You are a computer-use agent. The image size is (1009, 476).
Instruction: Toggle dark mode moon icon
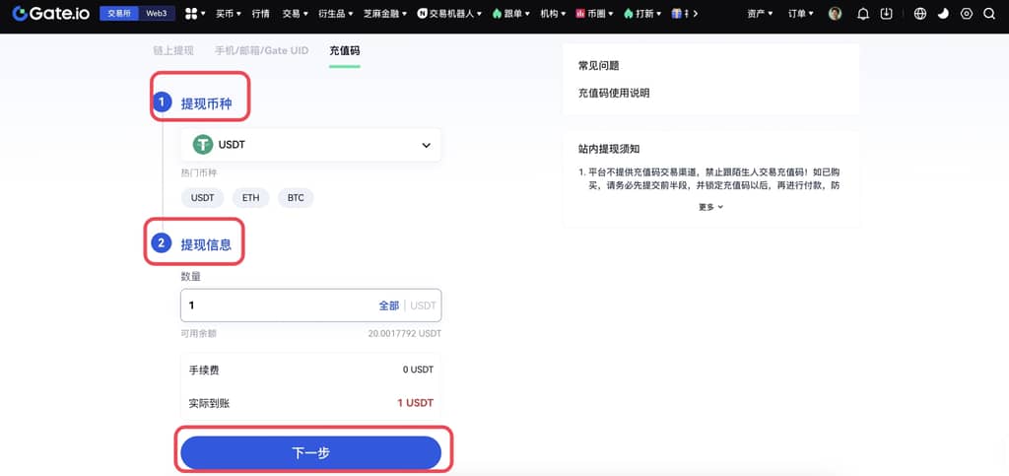coord(943,14)
